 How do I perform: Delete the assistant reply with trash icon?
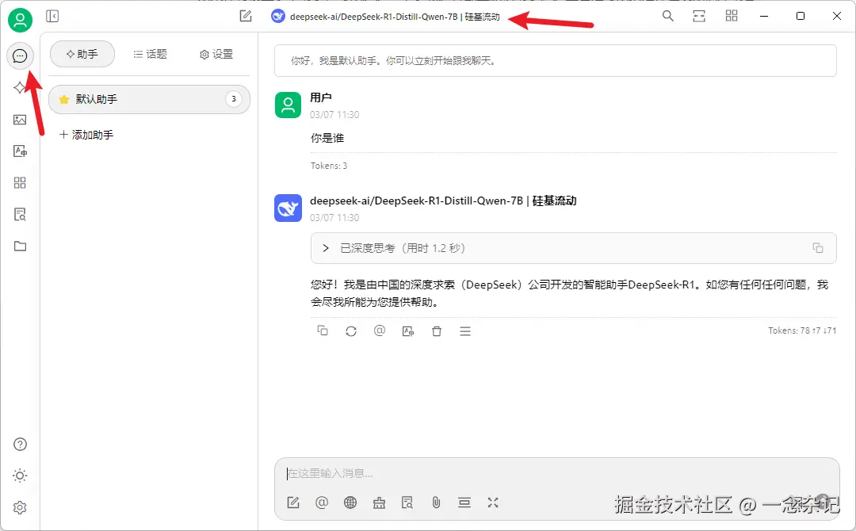click(437, 331)
